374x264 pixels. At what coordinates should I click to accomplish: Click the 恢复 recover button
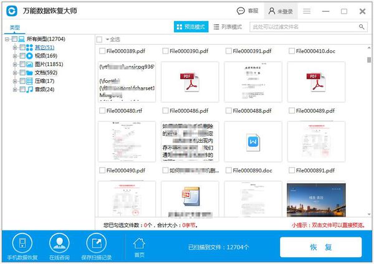pyautogui.click(x=321, y=247)
